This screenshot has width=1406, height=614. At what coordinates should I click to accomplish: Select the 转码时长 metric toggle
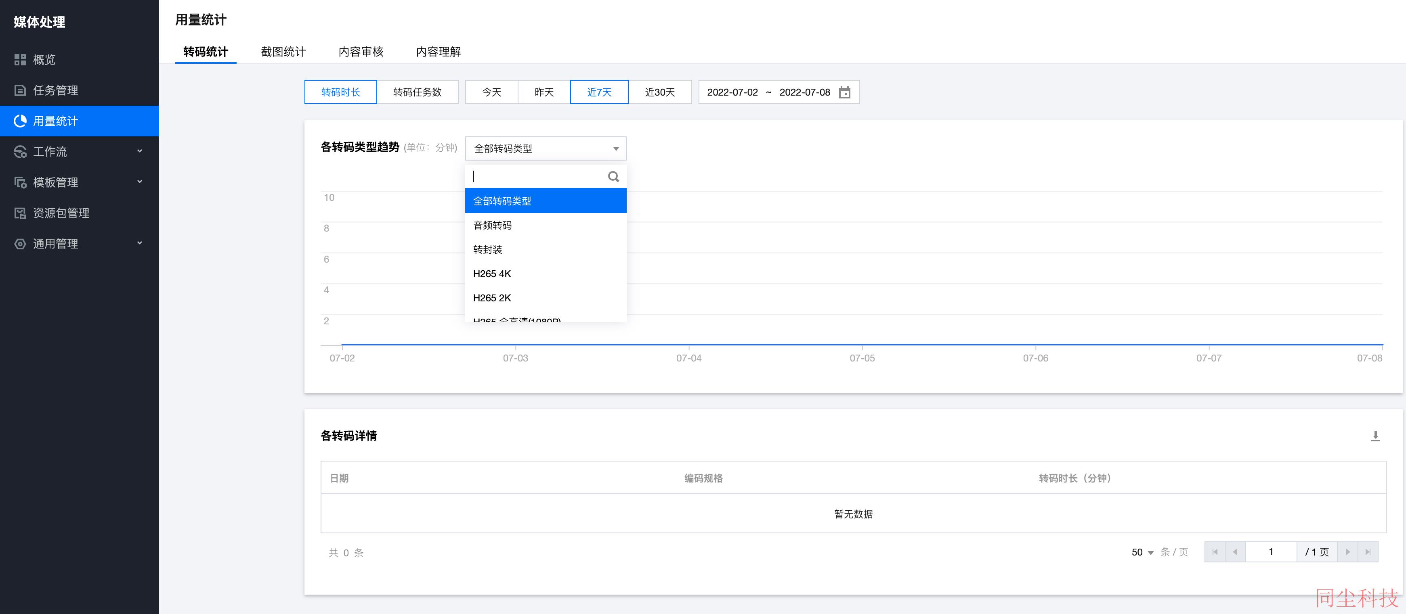point(340,92)
